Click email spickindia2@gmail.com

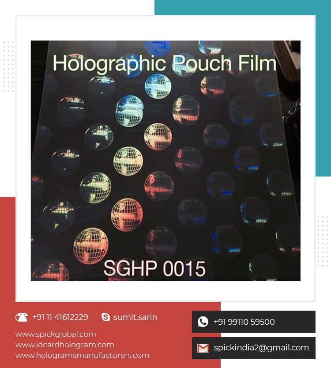261,348
